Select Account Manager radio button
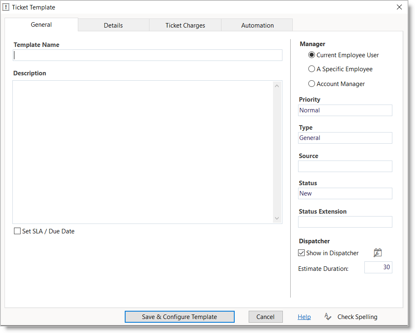The height and width of the screenshot is (333, 415). click(312, 84)
